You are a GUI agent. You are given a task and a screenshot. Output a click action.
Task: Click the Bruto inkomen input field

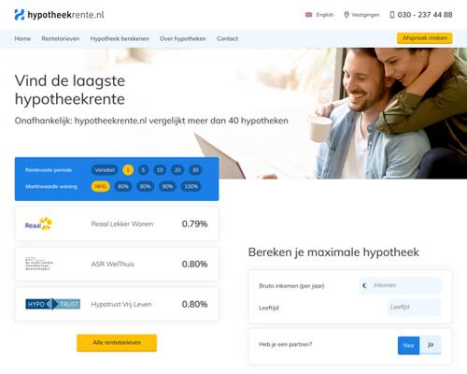coord(400,285)
